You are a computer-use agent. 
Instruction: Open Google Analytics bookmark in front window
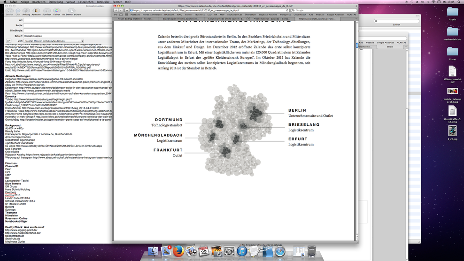click(x=336, y=15)
